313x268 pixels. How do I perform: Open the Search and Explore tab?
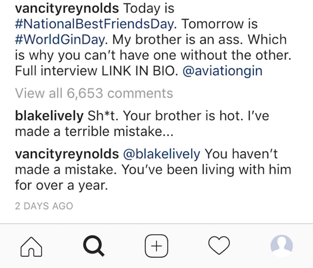coord(94,246)
